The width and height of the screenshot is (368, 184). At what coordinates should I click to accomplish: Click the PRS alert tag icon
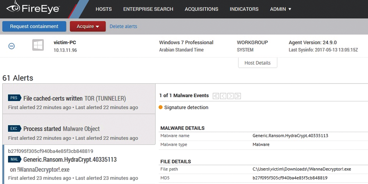pyautogui.click(x=15, y=98)
